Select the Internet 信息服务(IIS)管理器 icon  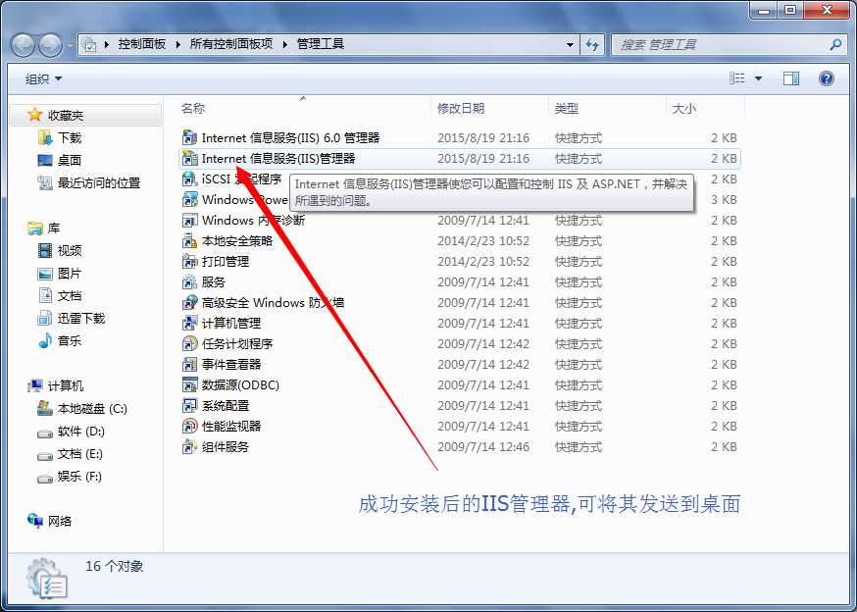[x=189, y=159]
